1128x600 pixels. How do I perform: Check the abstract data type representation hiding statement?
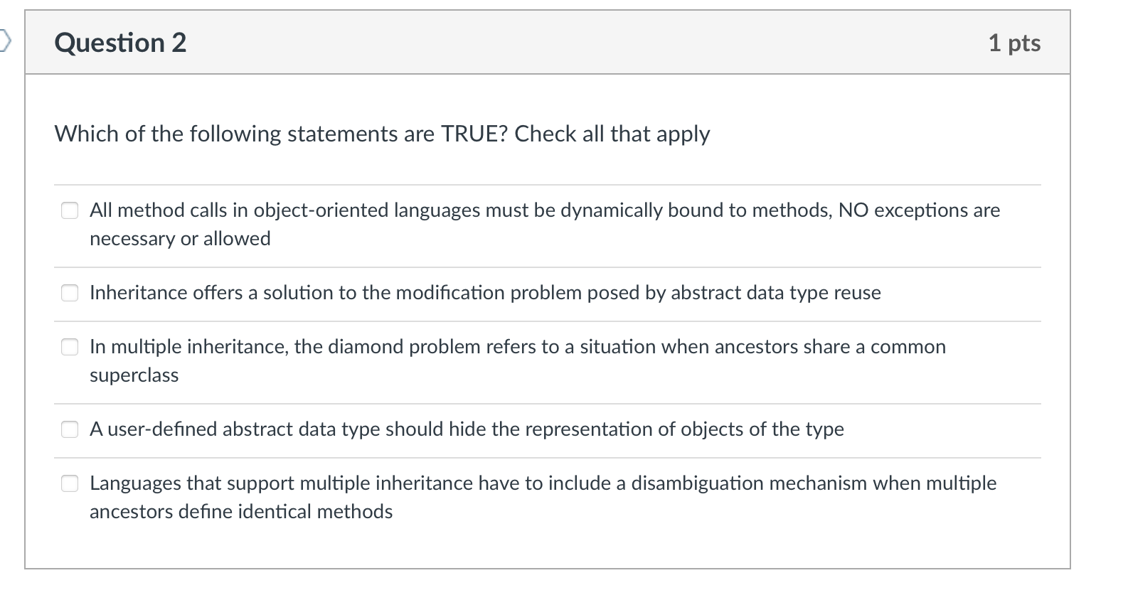70,429
